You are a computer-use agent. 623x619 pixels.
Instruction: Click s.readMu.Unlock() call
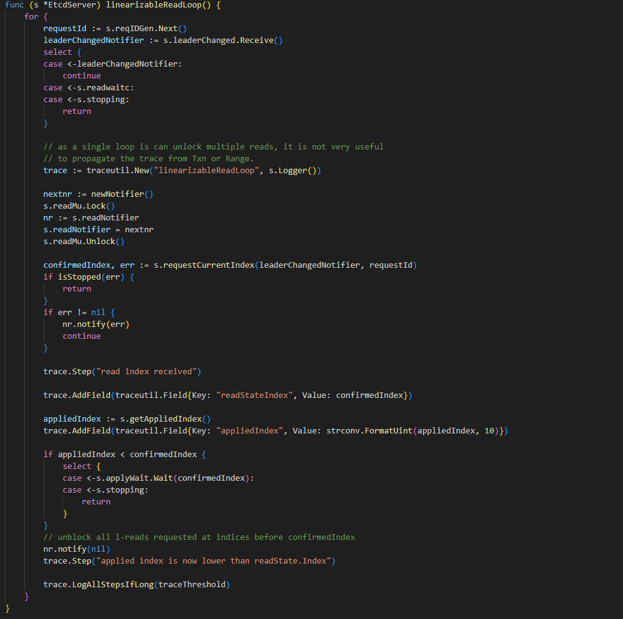click(84, 242)
